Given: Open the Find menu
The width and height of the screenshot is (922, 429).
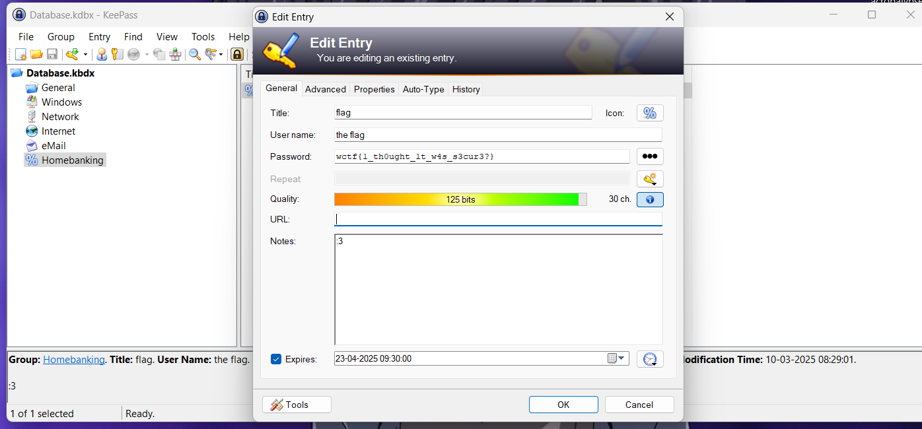Looking at the screenshot, I should (x=133, y=37).
